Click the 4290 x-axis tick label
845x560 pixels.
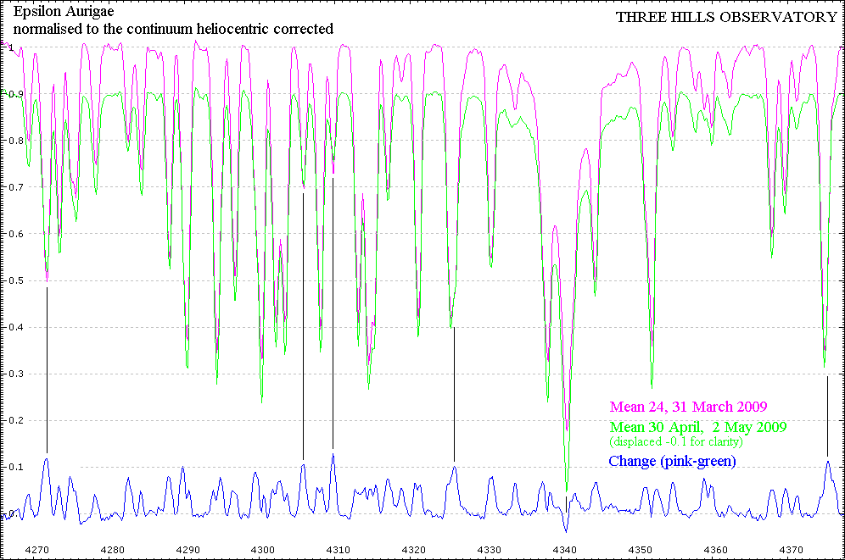188,550
